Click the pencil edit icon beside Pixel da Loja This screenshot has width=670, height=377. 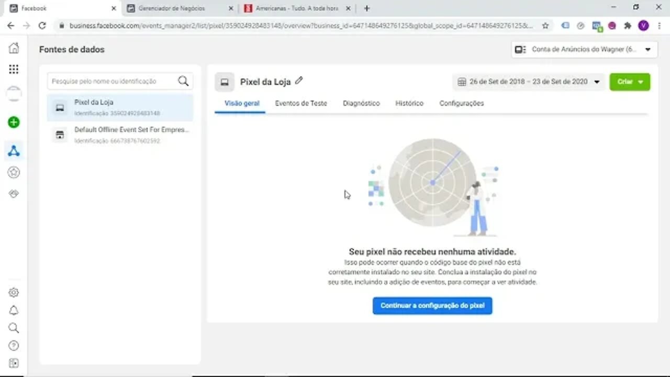(299, 81)
